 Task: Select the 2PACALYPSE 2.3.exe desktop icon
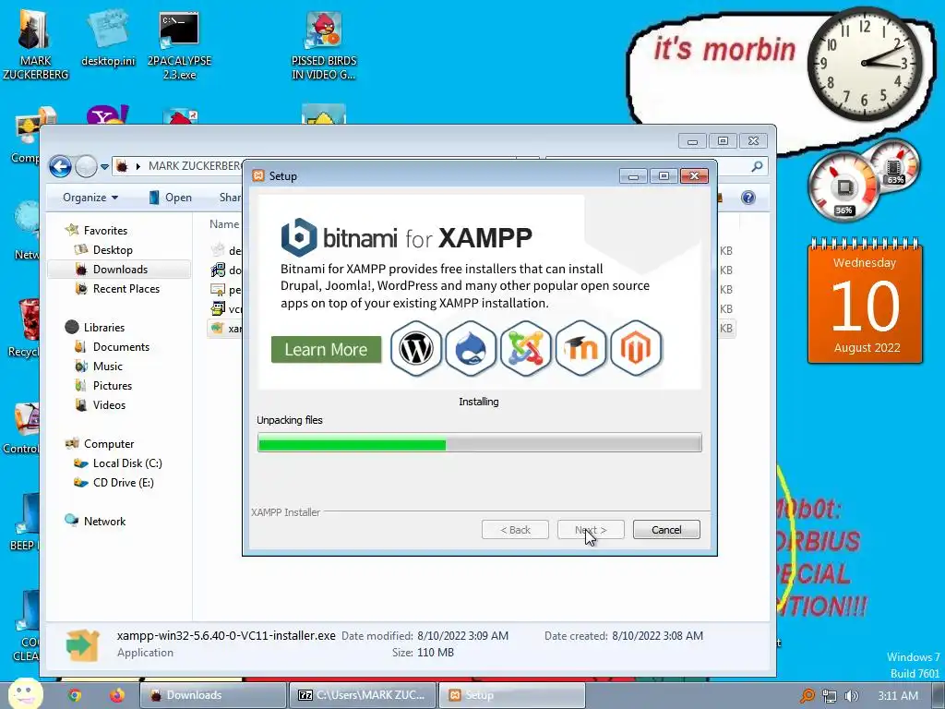(x=179, y=44)
